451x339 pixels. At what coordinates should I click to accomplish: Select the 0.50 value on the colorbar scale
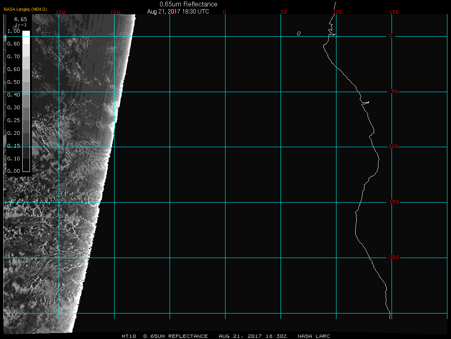point(14,82)
